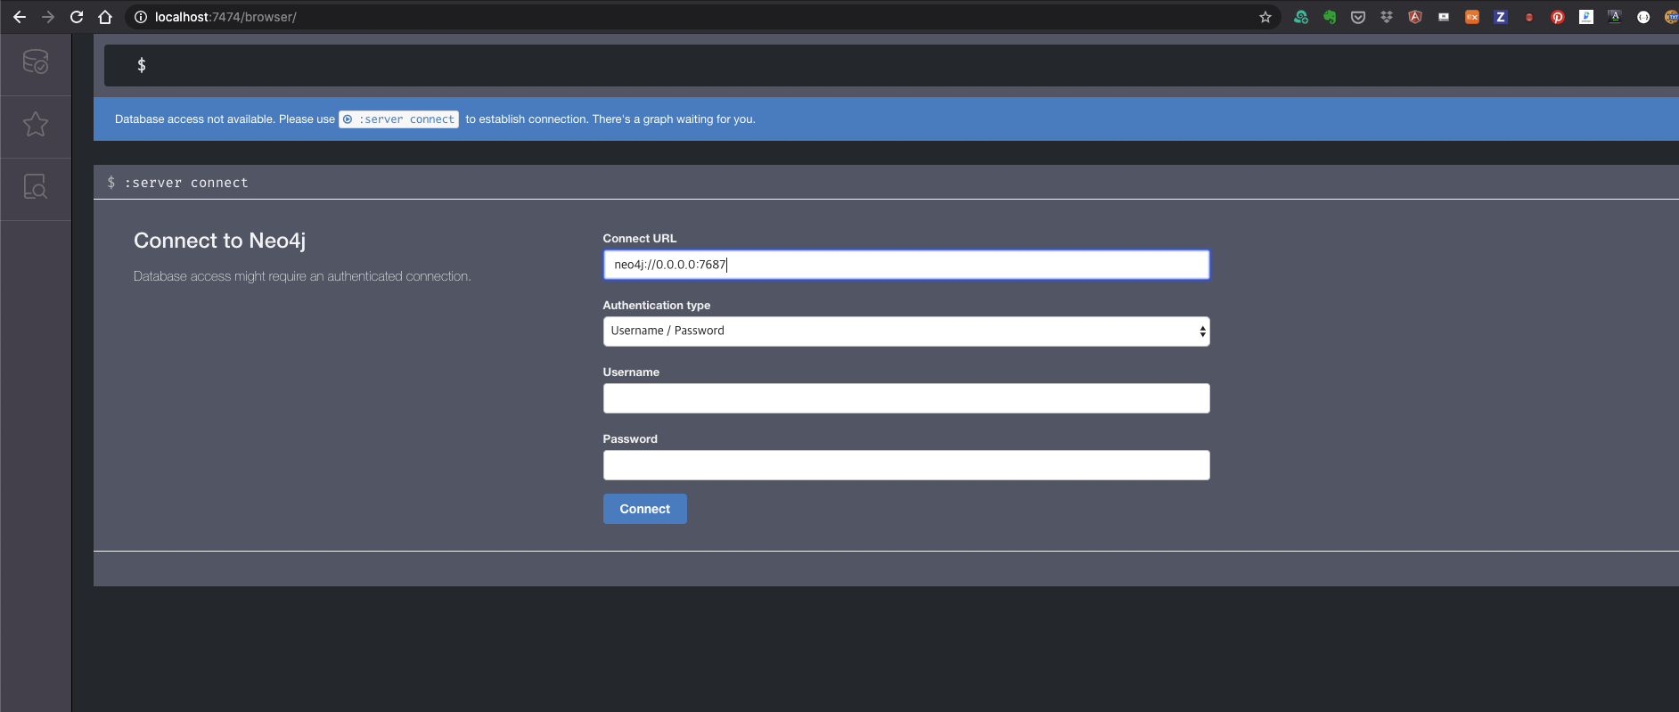Open the white curly braces extension icon

pyautogui.click(x=1643, y=17)
